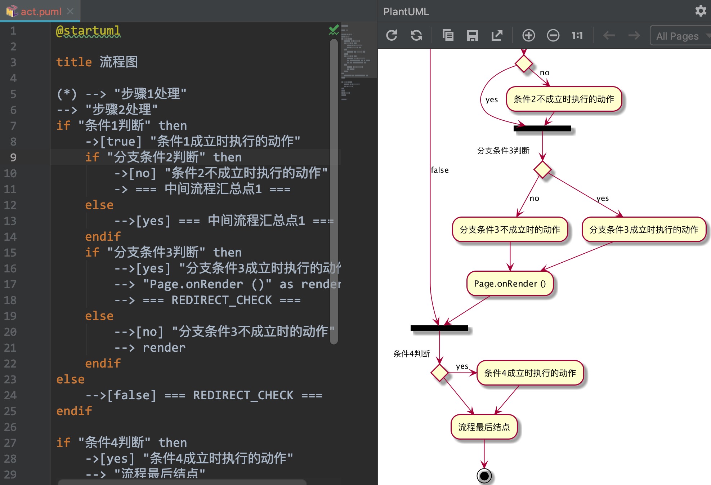The height and width of the screenshot is (485, 711).
Task: Click the editor vertical scrollbar
Action: [334, 191]
